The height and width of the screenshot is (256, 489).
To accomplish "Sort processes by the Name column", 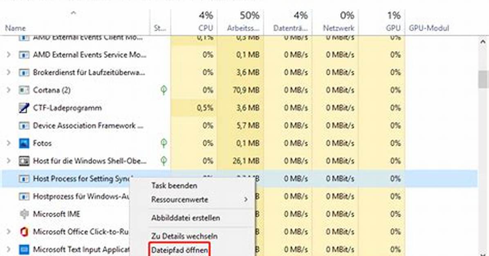I will (x=15, y=28).
